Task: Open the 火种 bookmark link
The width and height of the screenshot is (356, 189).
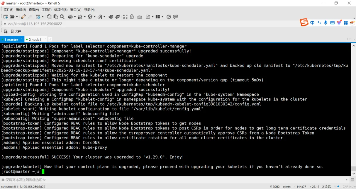Action: [16, 31]
